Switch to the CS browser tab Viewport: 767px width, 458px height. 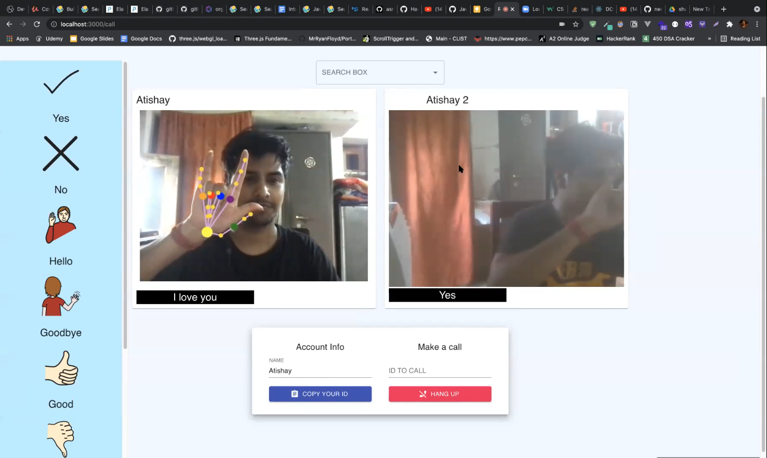(555, 9)
